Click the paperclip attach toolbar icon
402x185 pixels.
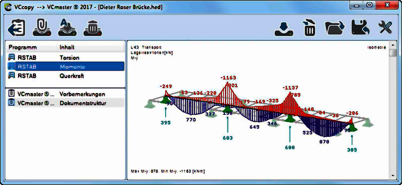click(42, 27)
